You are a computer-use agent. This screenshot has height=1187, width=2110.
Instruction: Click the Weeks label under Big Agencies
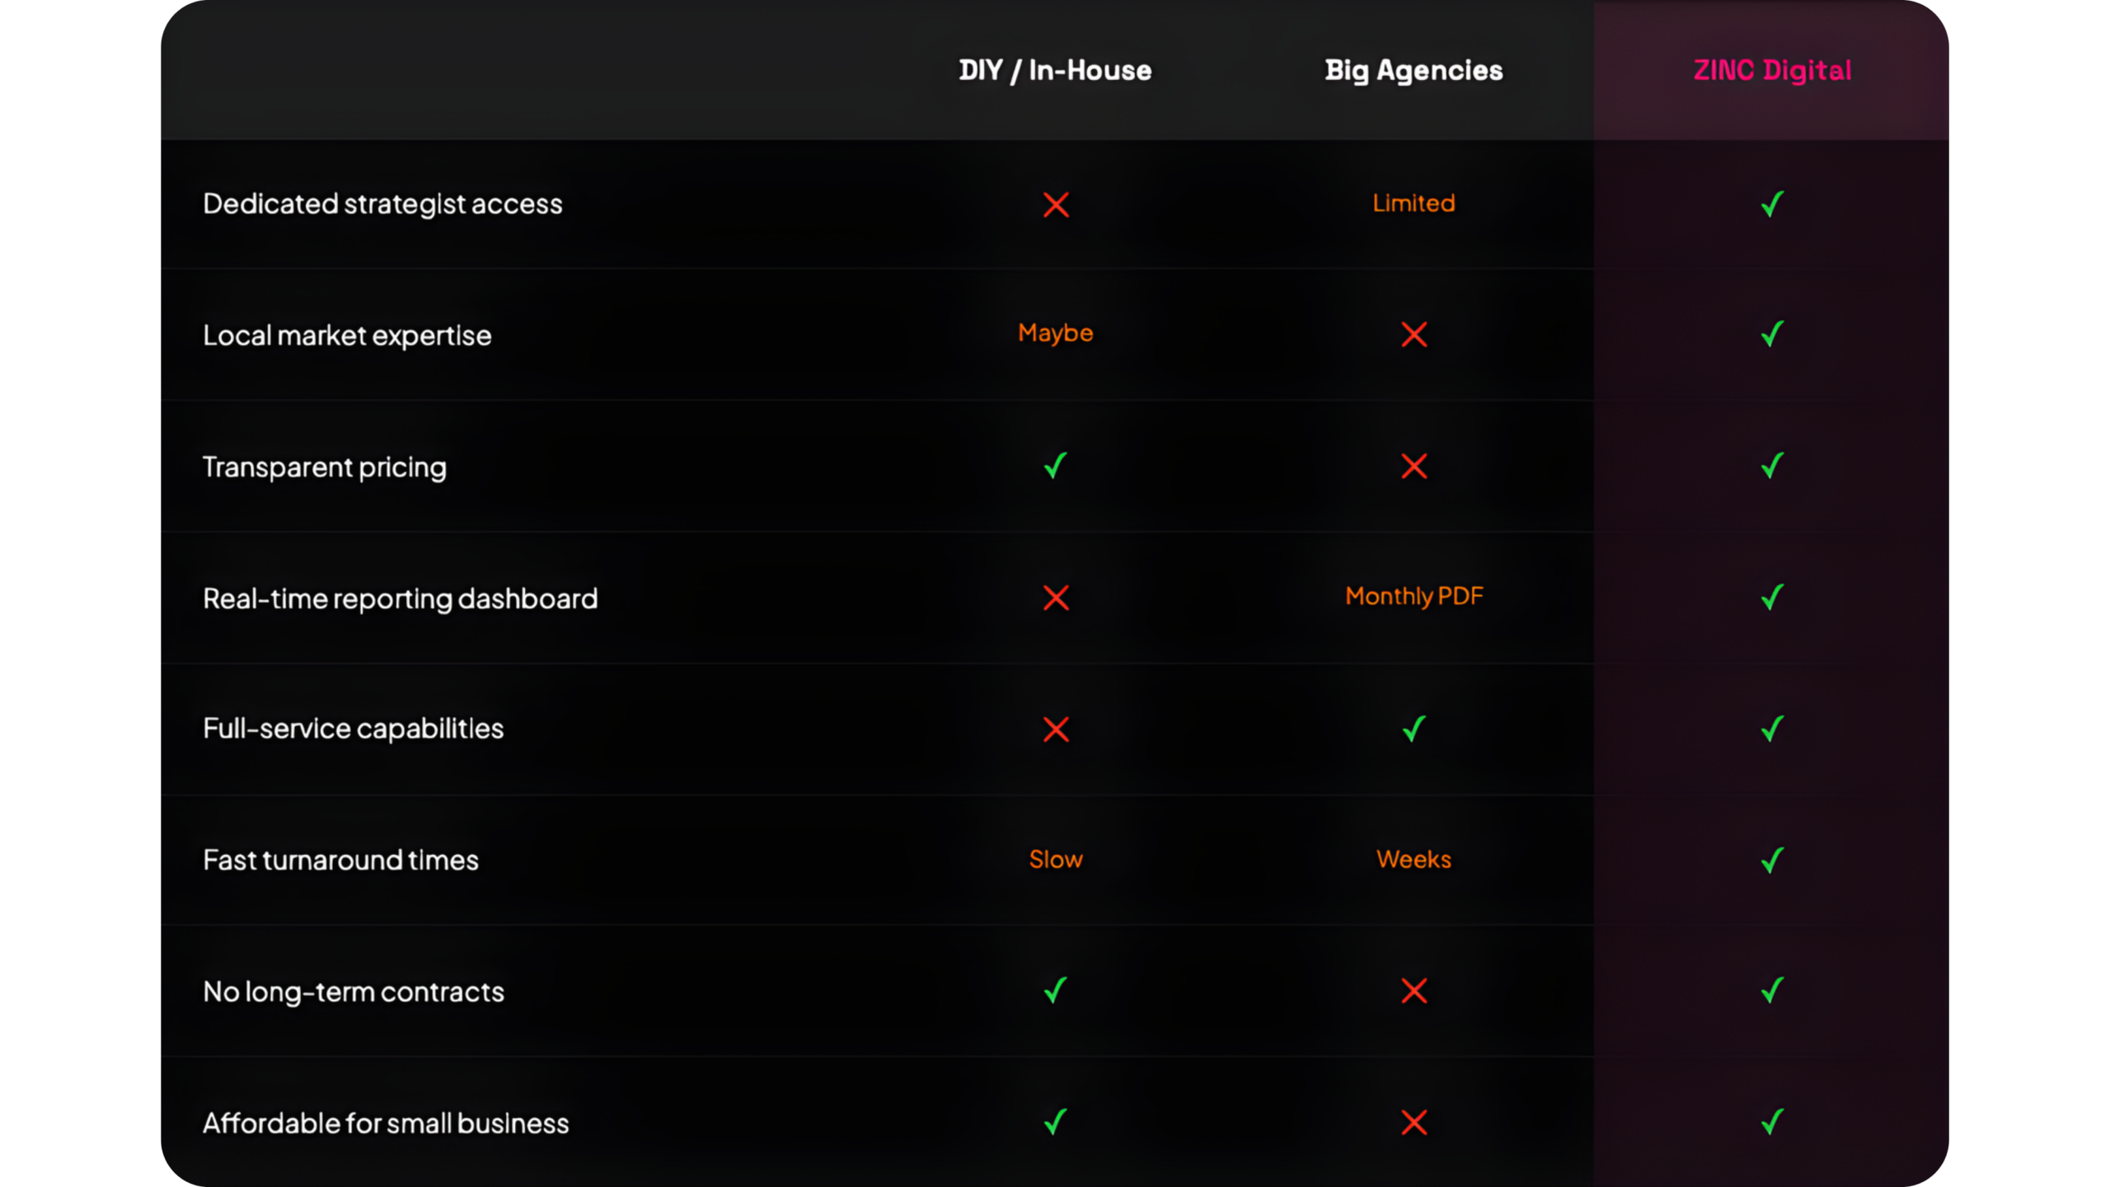pyautogui.click(x=1414, y=860)
